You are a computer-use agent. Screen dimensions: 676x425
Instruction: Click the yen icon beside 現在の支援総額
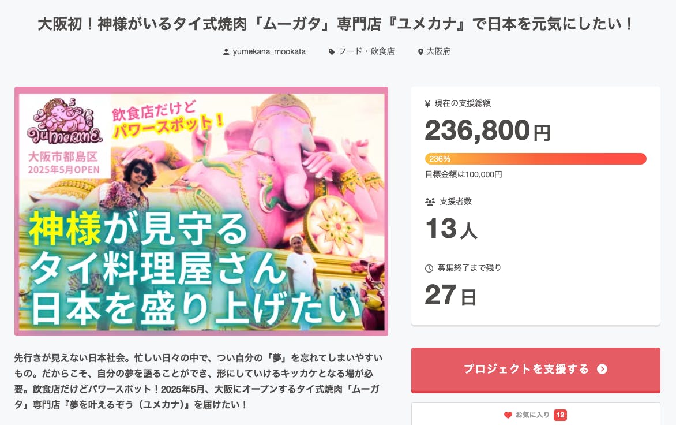[x=427, y=104]
